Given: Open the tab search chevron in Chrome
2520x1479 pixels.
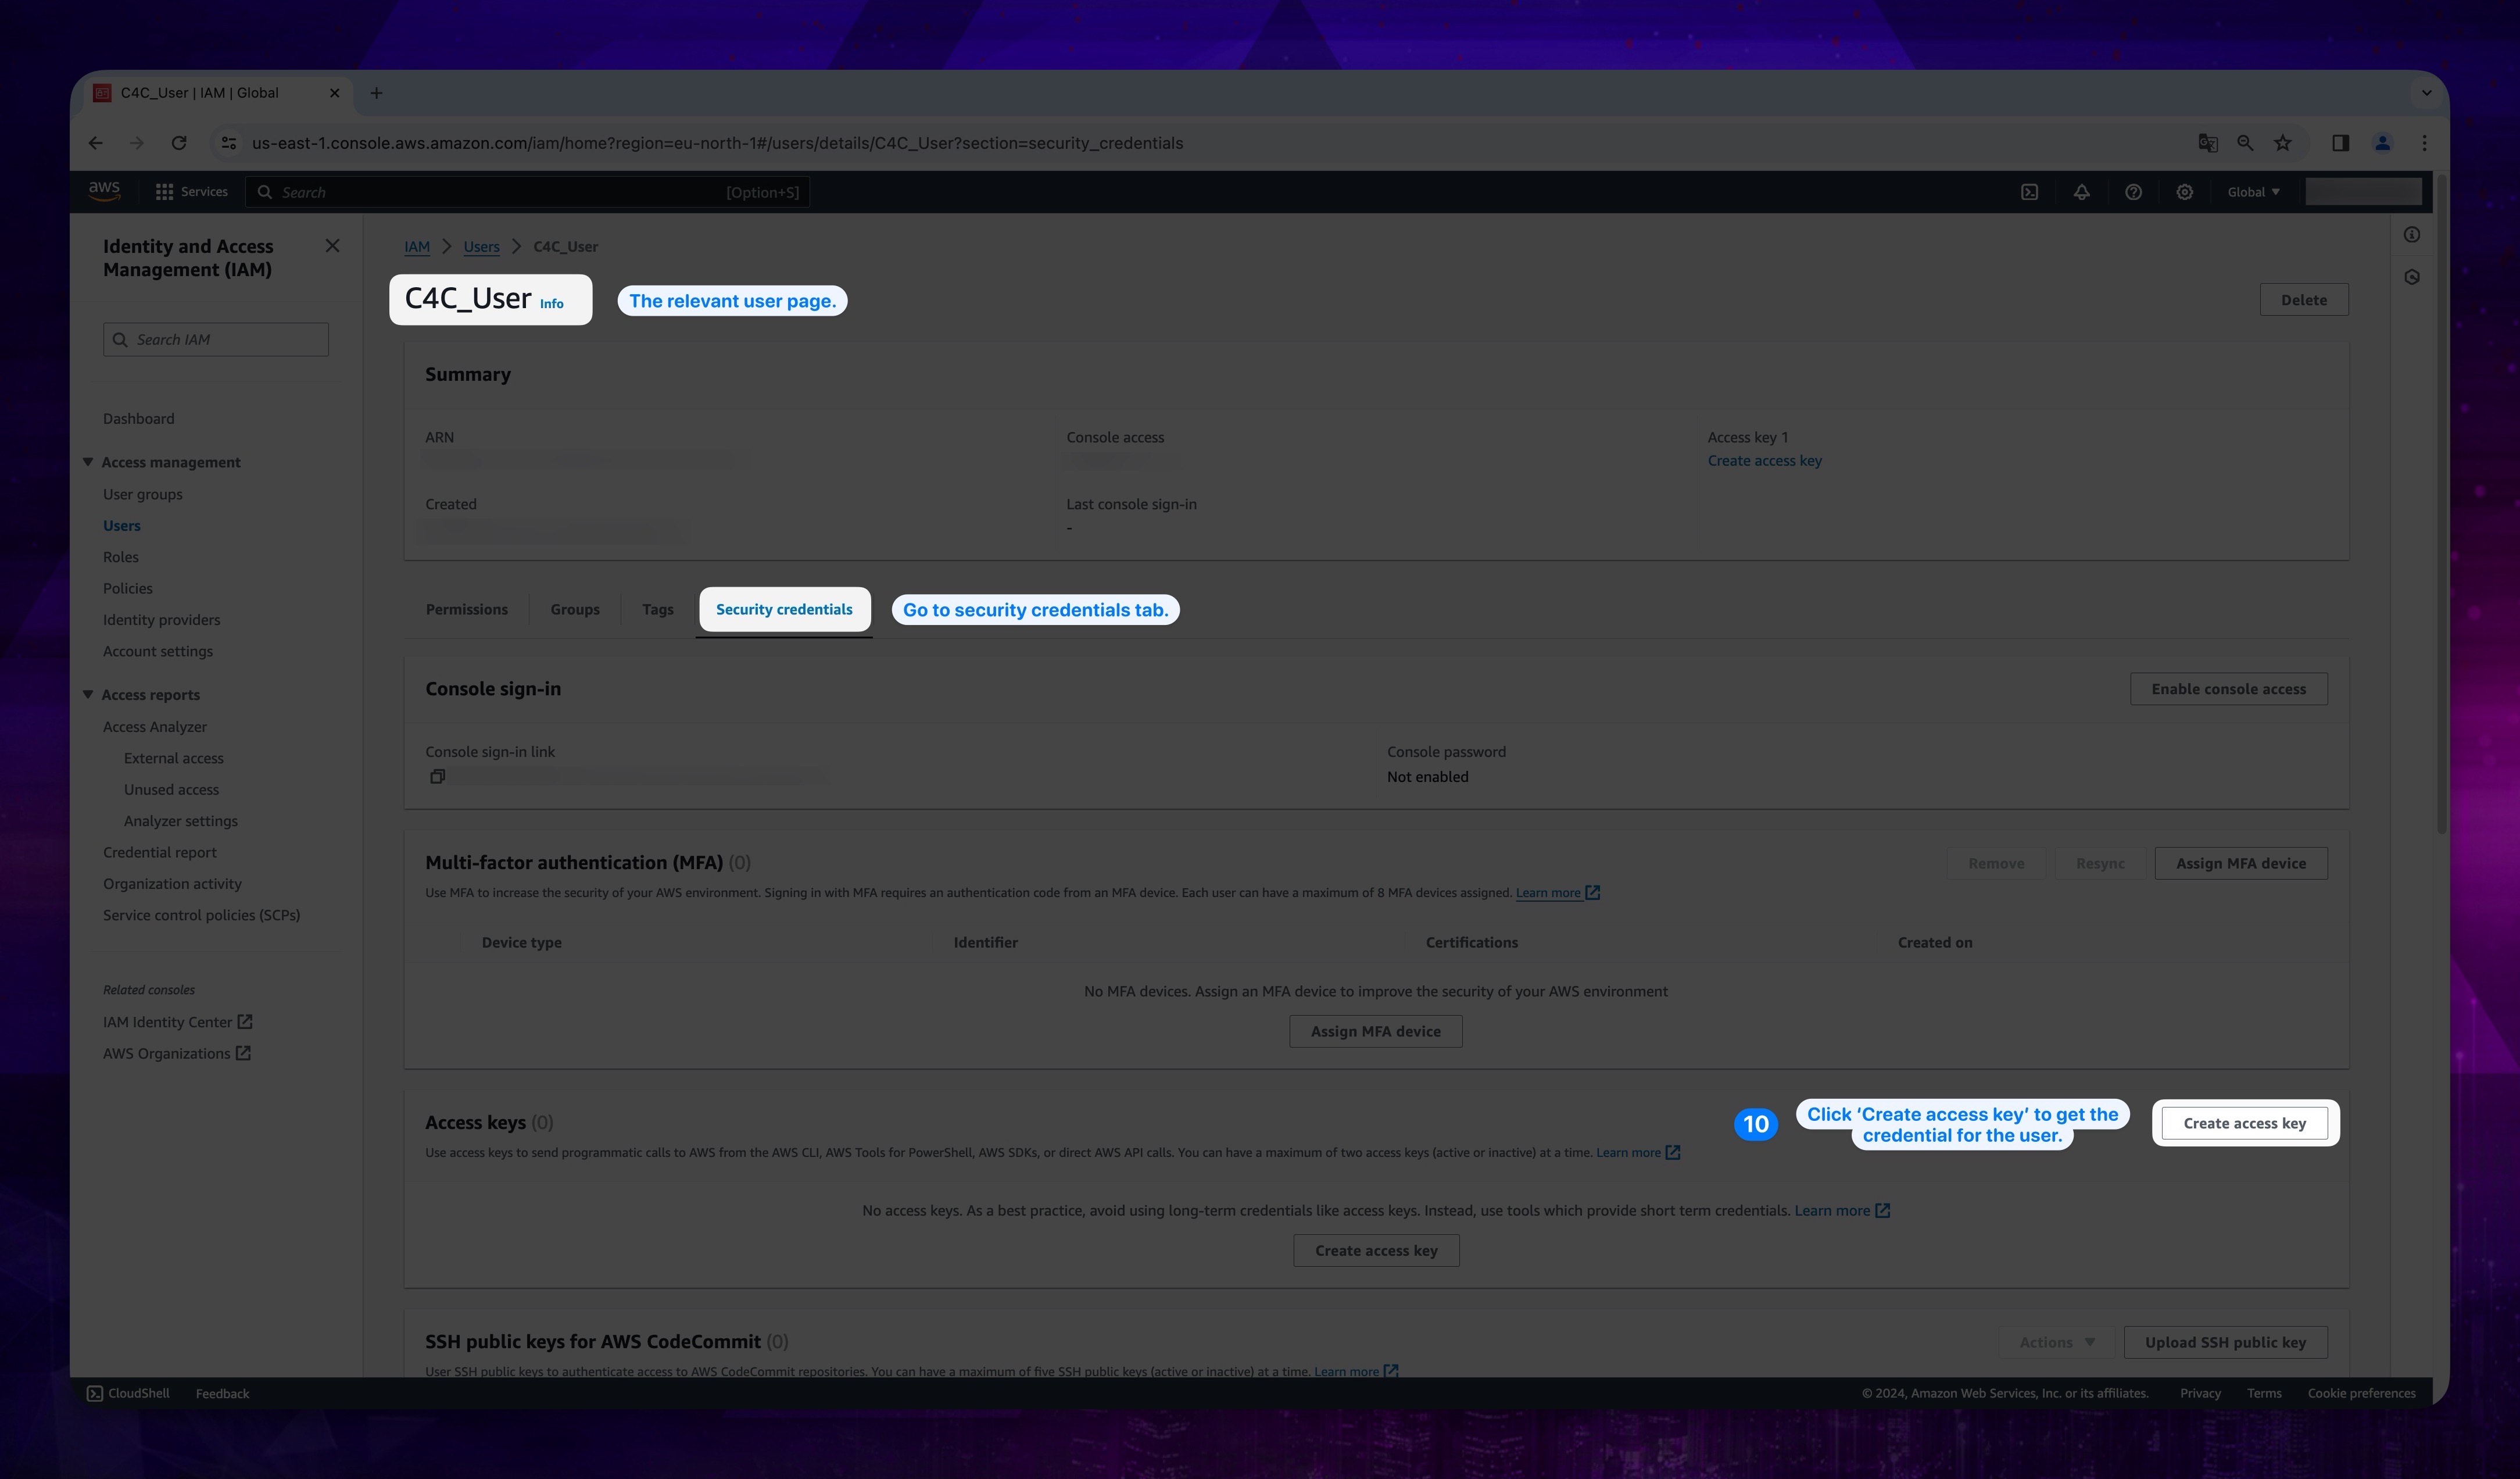Looking at the screenshot, I should tap(2426, 93).
